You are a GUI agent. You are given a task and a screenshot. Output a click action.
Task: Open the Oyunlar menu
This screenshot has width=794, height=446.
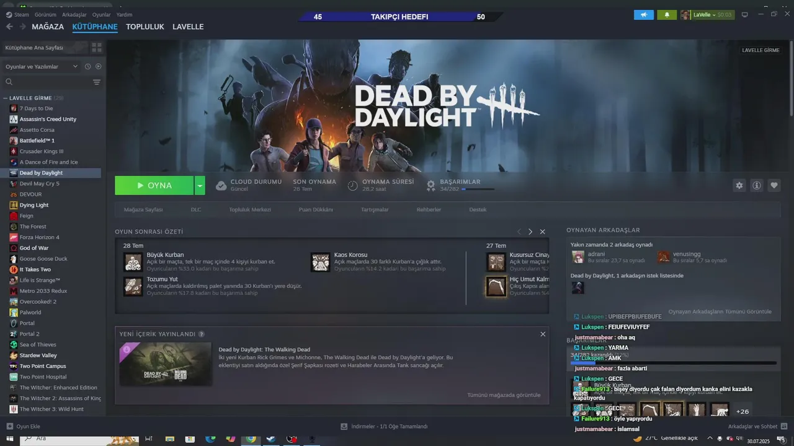[x=102, y=14]
